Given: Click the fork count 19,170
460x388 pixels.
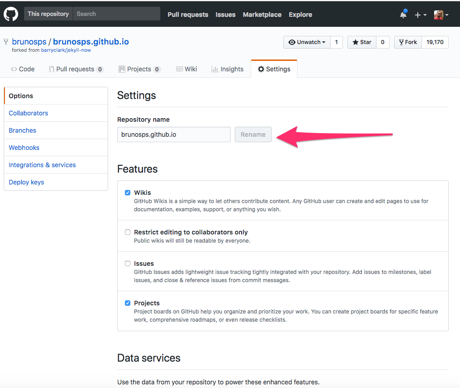Looking at the screenshot, I should click(x=435, y=42).
